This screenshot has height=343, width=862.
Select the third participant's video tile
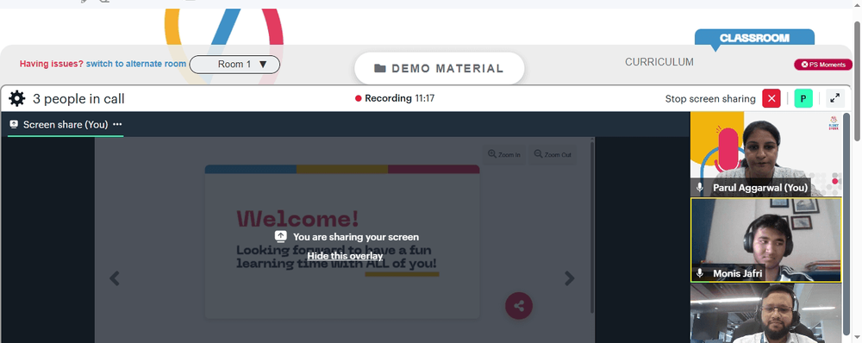pyautogui.click(x=765, y=314)
